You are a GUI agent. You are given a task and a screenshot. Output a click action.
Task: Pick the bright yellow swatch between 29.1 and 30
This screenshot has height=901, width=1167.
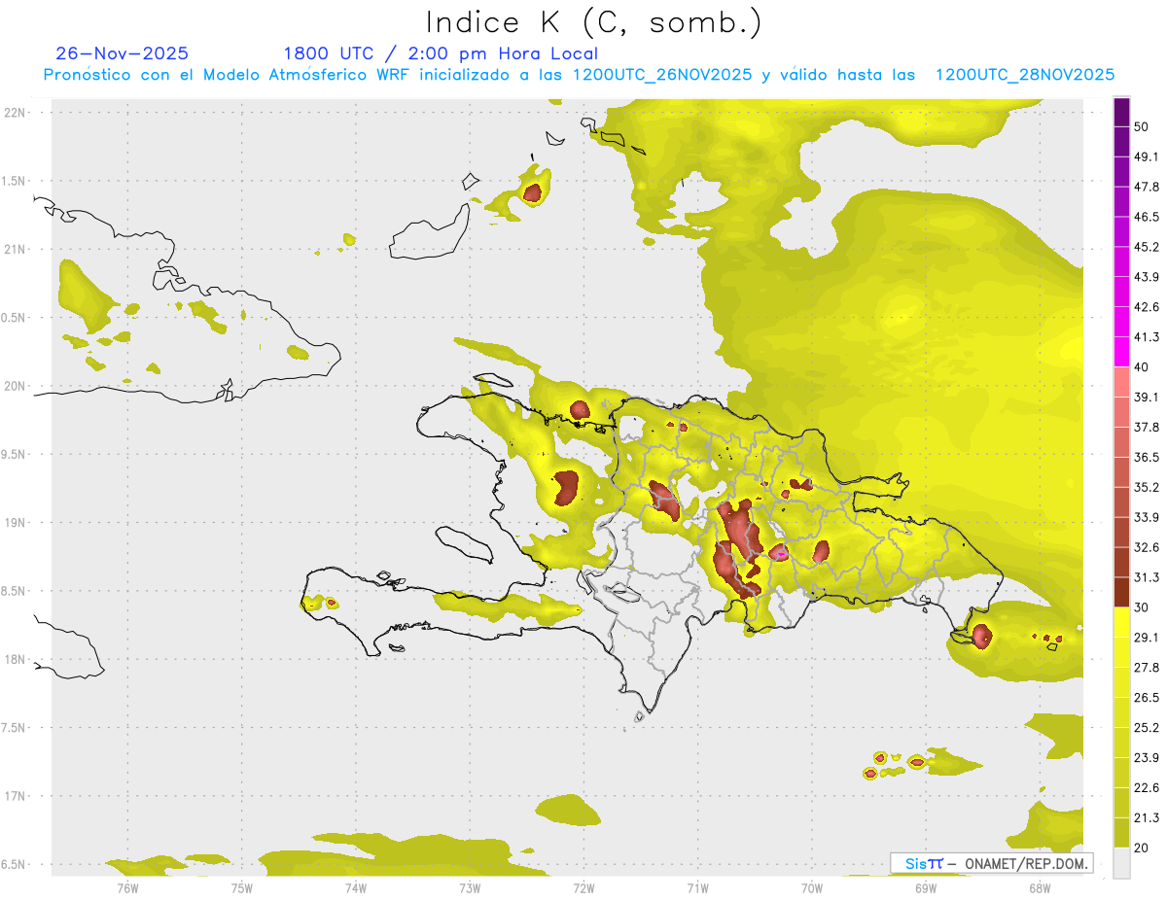point(1121,622)
